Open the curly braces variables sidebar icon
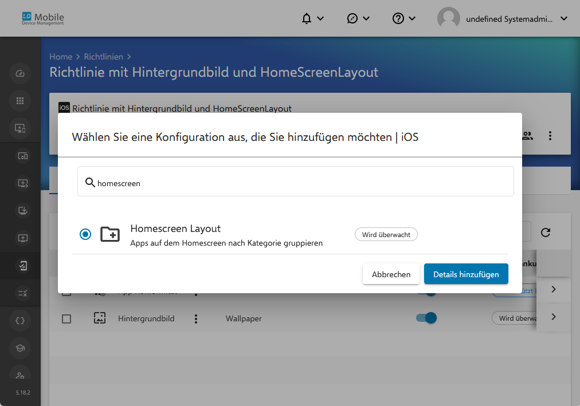This screenshot has height=406, width=580. pyautogui.click(x=20, y=321)
